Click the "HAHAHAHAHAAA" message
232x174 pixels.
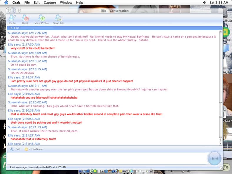pyautogui.click(x=22, y=73)
